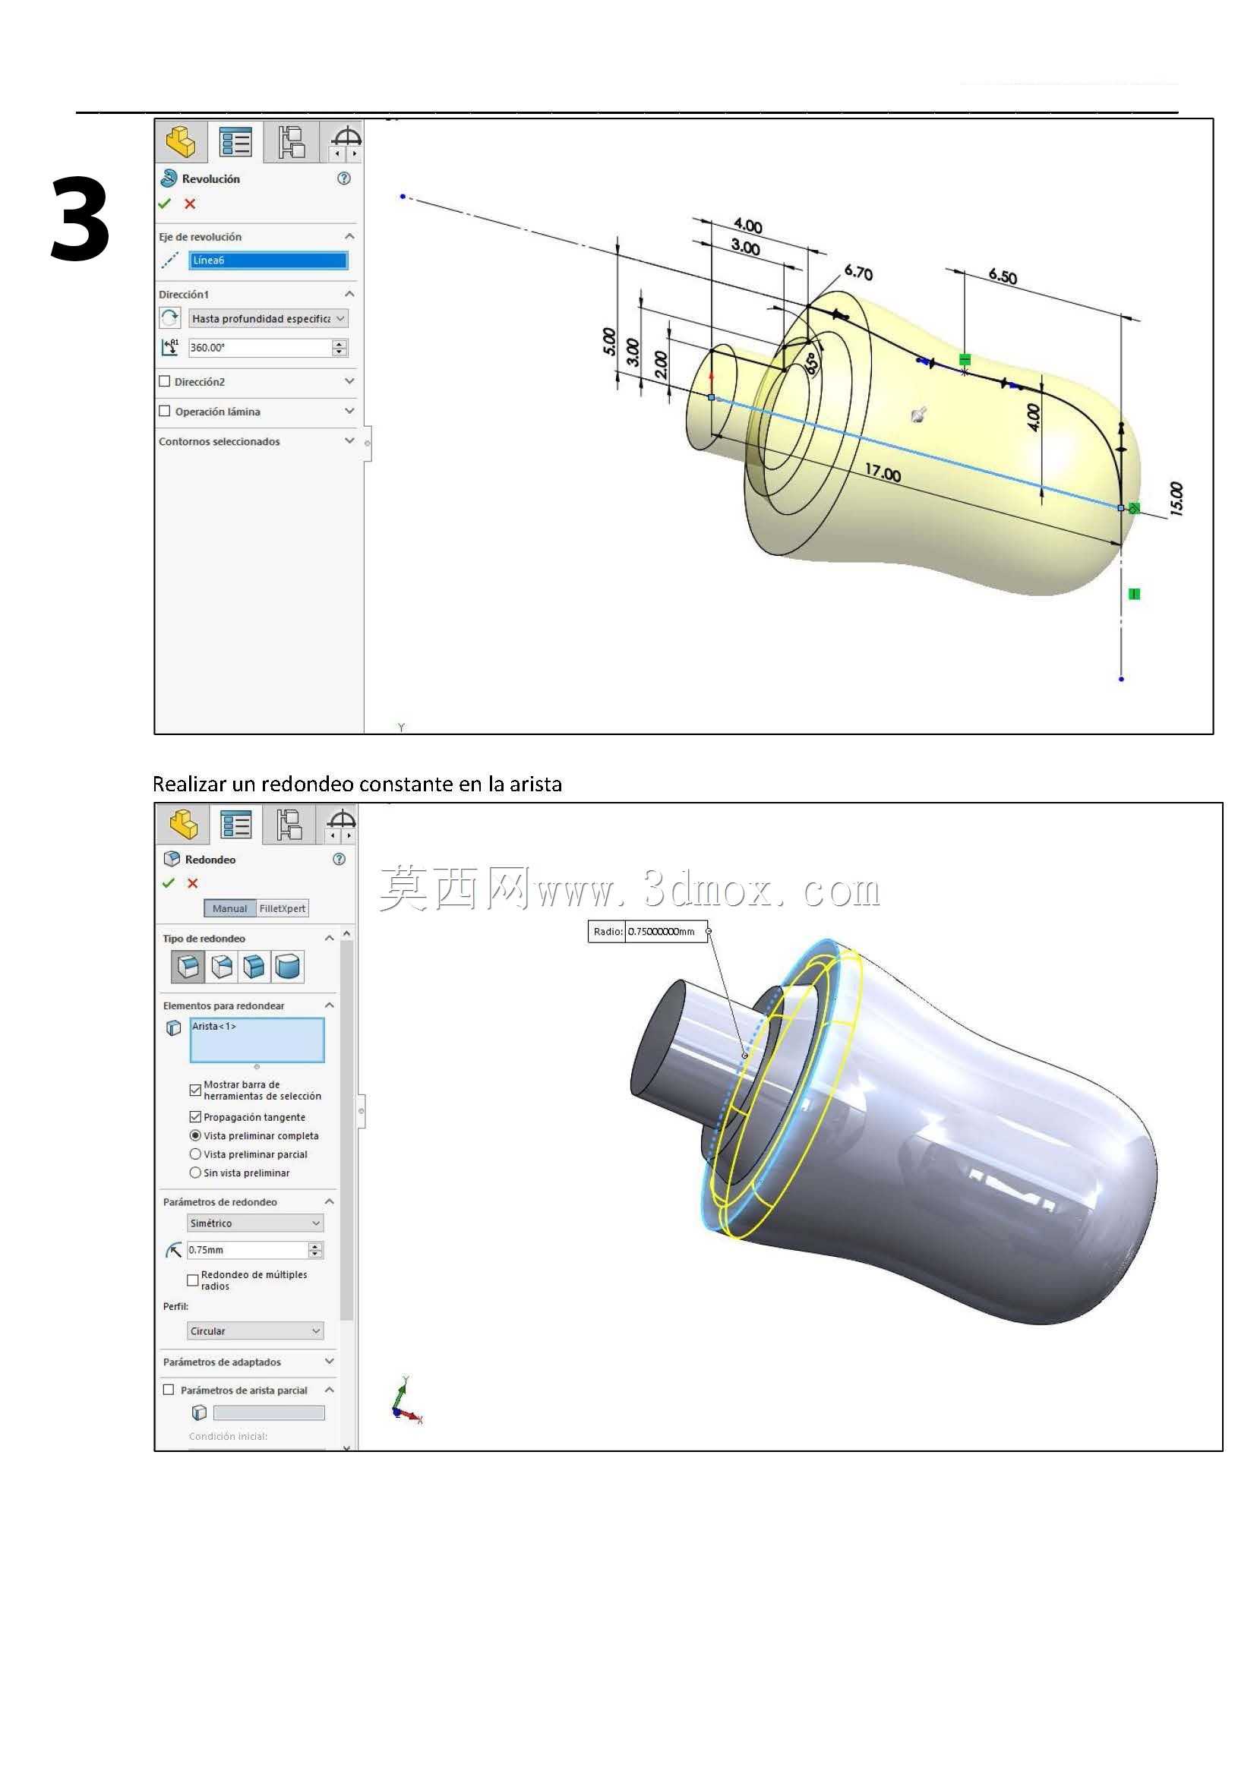Accept the Redondeo fillet with green checkmark
1257x1777 pixels.
tap(169, 883)
